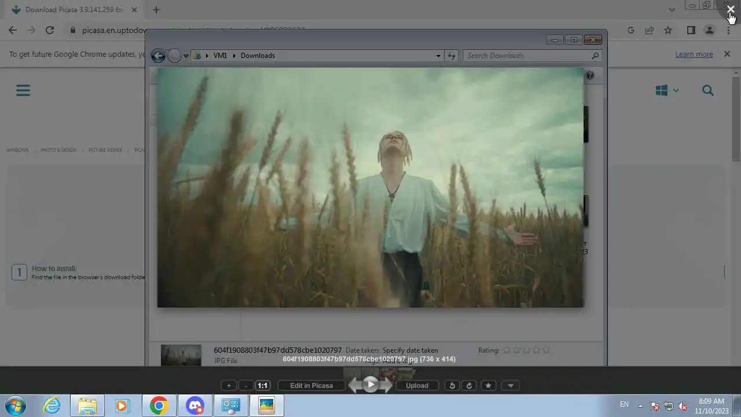This screenshot has width=741, height=417.
Task: Open Uptodown hamburger menu
Action: click(23, 90)
